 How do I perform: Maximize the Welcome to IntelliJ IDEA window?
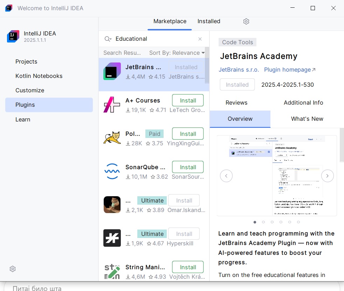(x=313, y=8)
